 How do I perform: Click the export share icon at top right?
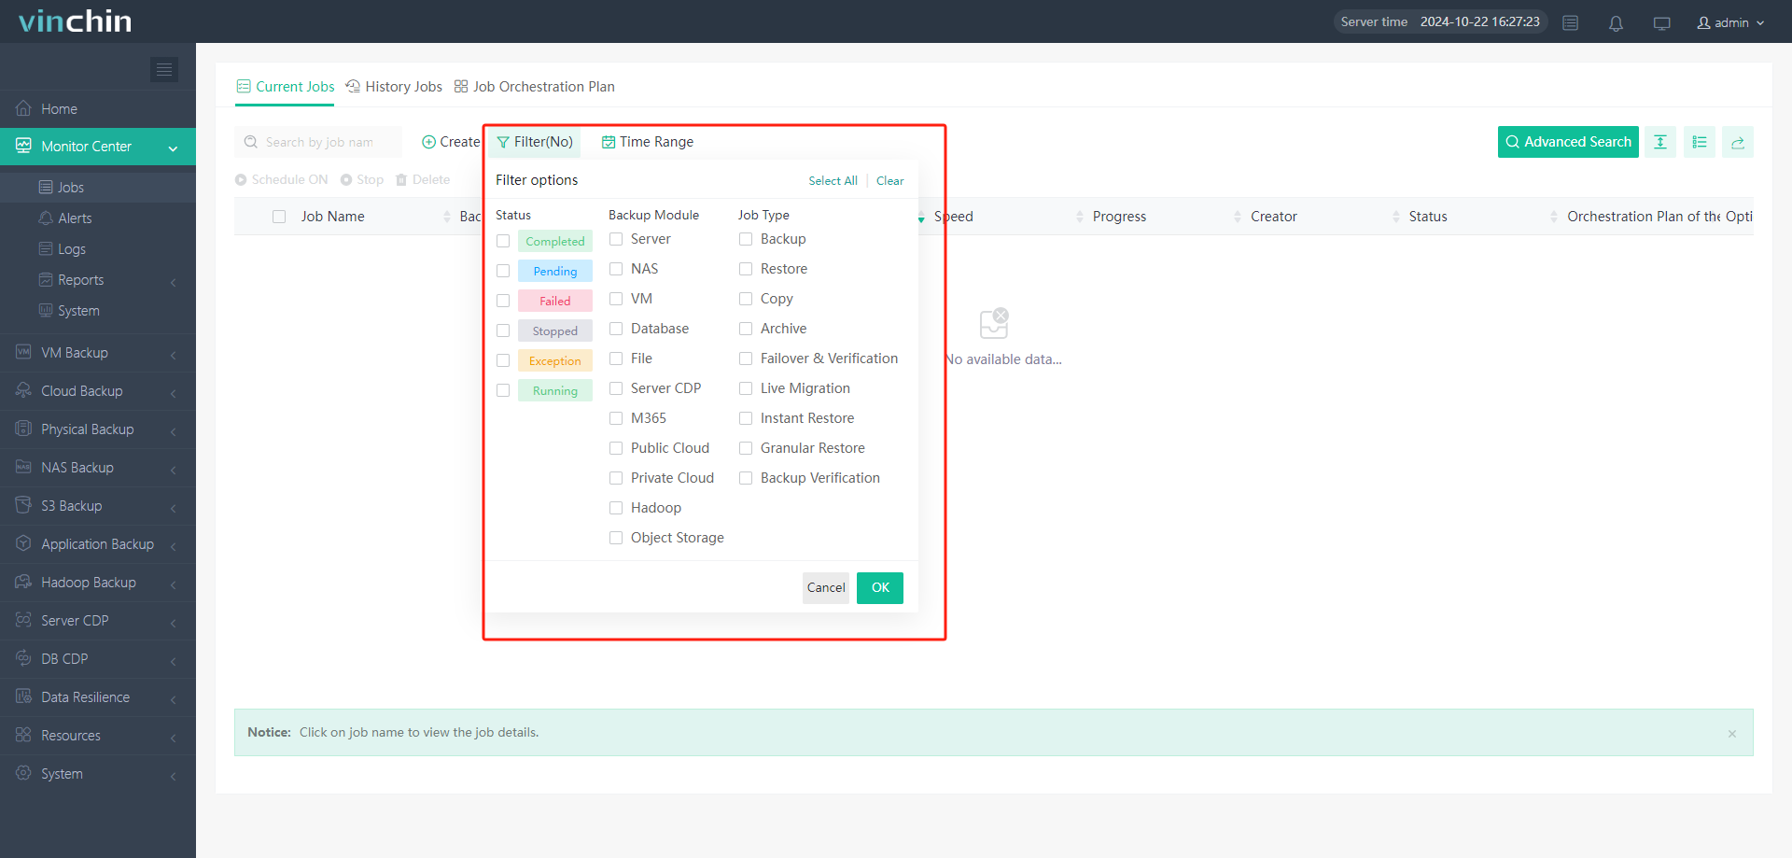coord(1737,142)
